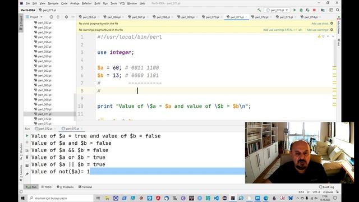
Task: Click the green Run button in the top toolbar
Action: [x=294, y=10]
